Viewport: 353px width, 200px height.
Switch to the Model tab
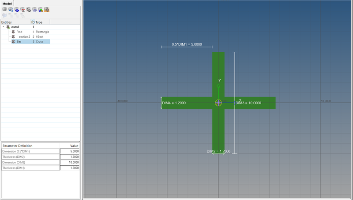click(x=7, y=4)
